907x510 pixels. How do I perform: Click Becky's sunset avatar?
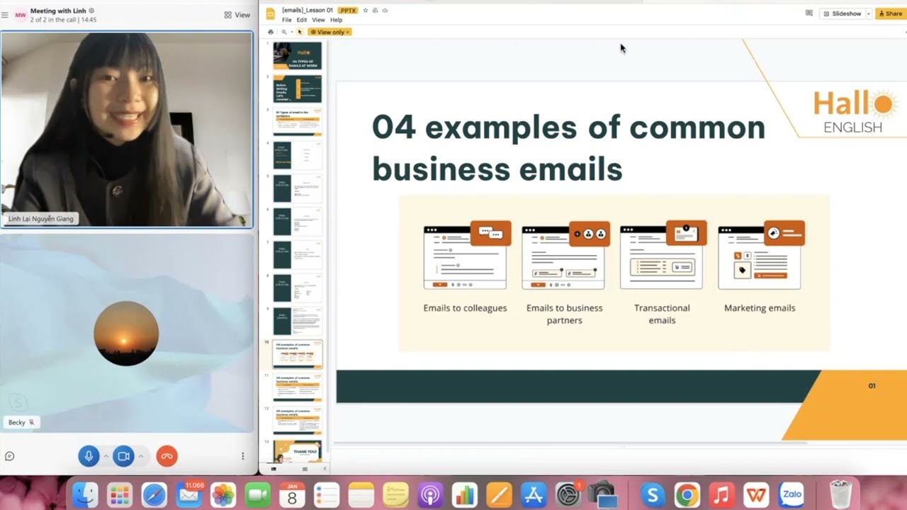126,334
